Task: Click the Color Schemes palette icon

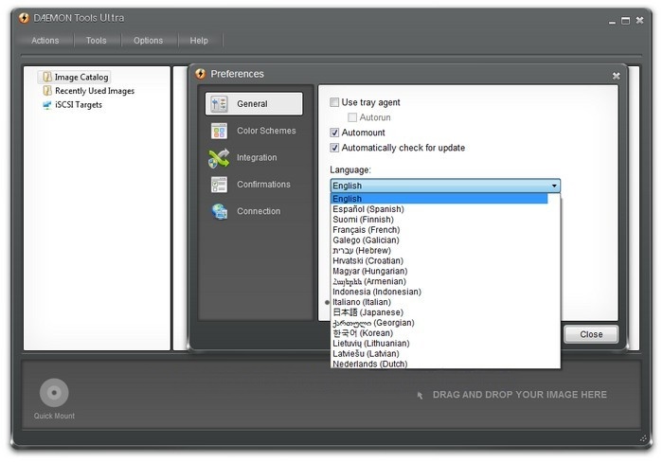Action: coord(219,131)
